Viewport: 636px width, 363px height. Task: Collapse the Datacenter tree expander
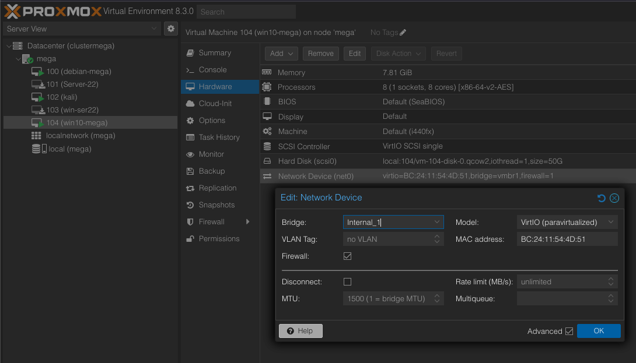coord(9,46)
